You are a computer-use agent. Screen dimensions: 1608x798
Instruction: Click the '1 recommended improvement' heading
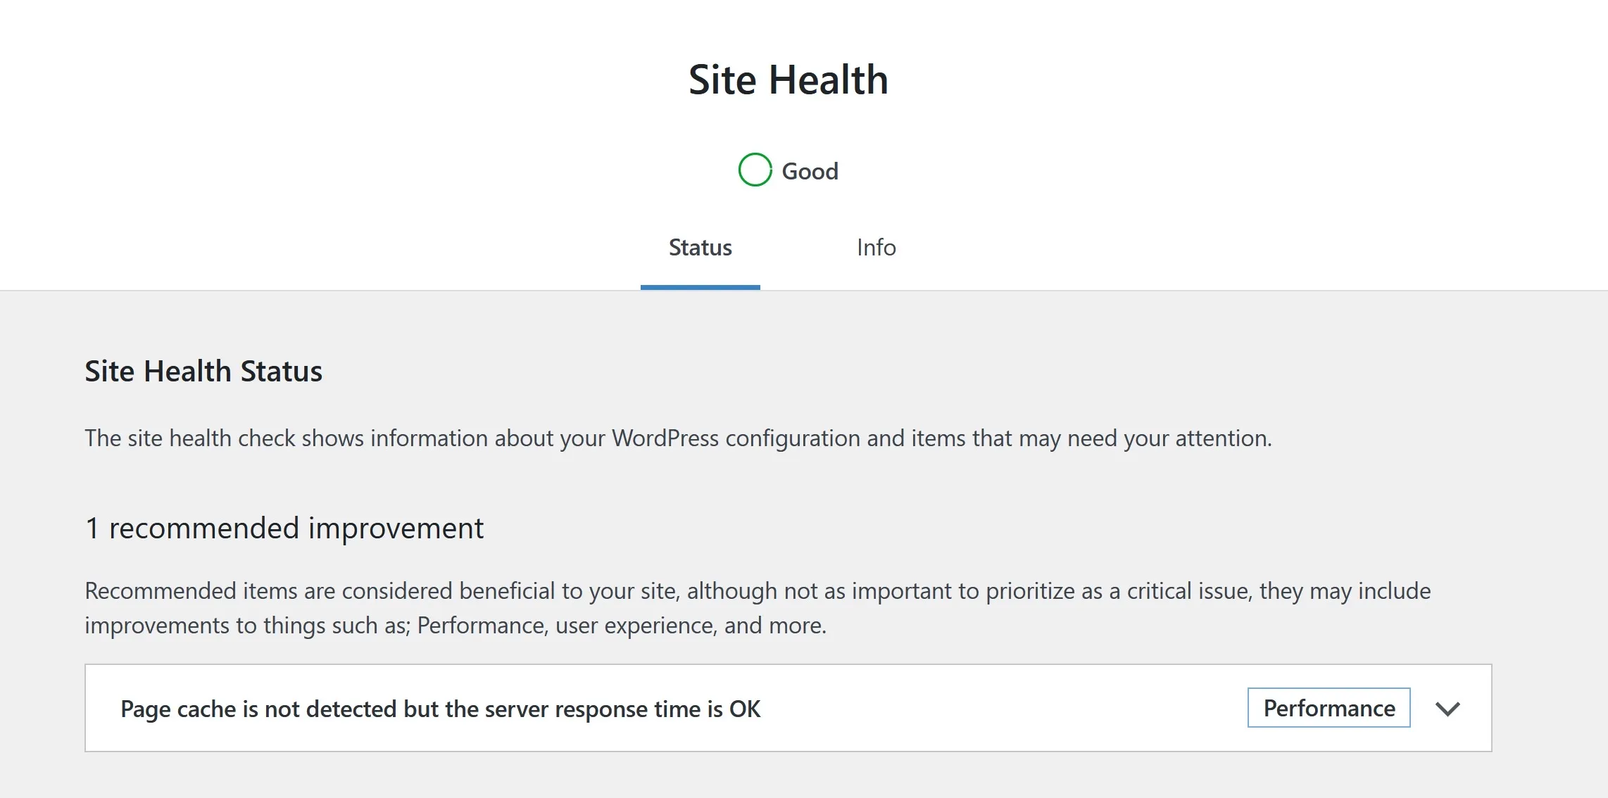pos(284,528)
